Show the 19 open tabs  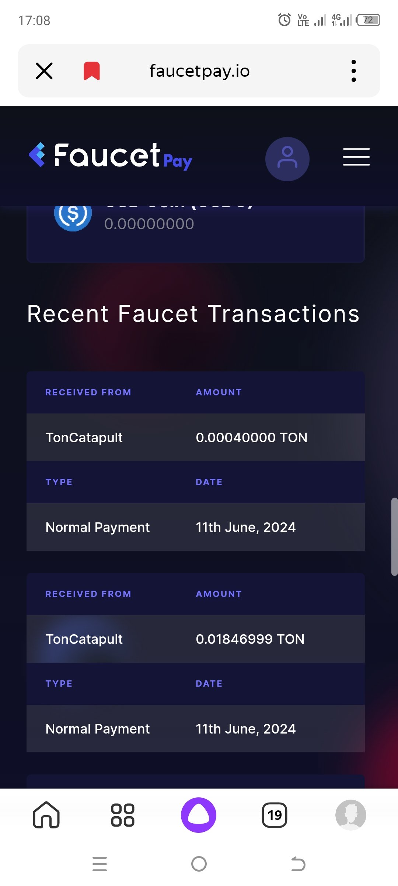275,815
